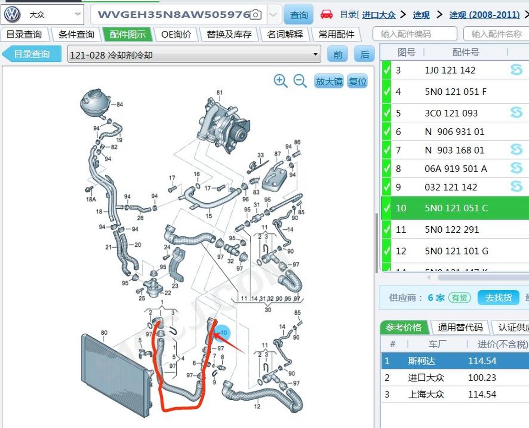529x428 pixels.
Task: Select the 配件图示 tab
Action: tap(128, 34)
